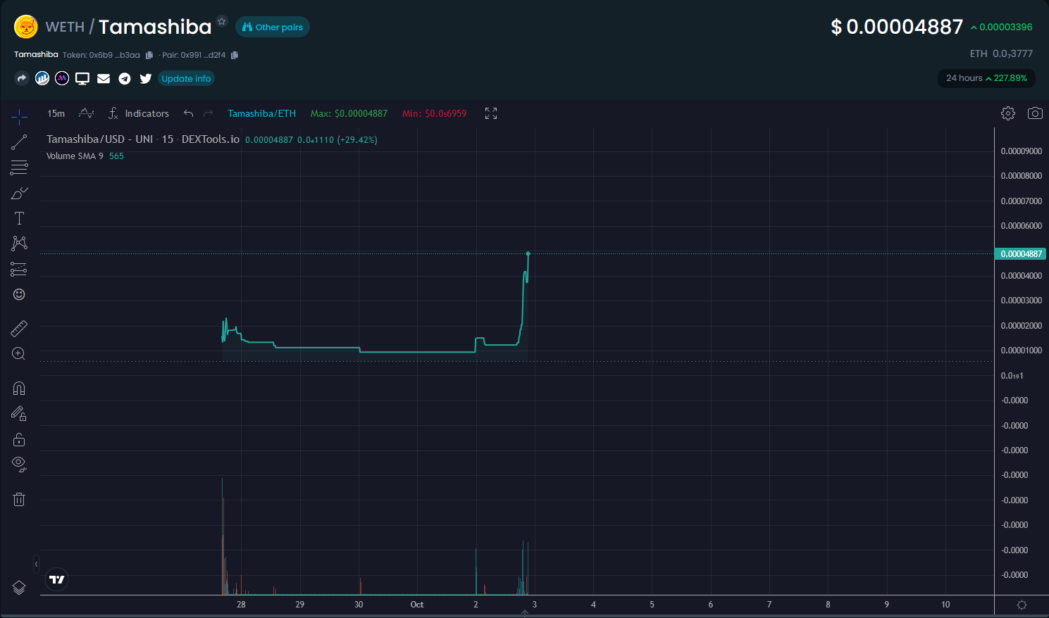This screenshot has width=1049, height=618.
Task: Open Other pairs for this token
Action: [272, 27]
